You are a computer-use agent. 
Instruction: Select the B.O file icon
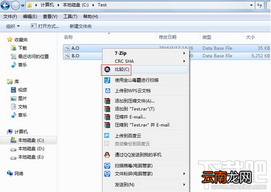click(67, 56)
